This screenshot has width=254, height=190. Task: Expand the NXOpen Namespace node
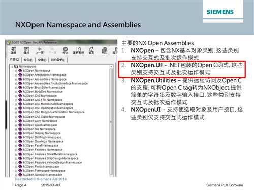[16, 71]
